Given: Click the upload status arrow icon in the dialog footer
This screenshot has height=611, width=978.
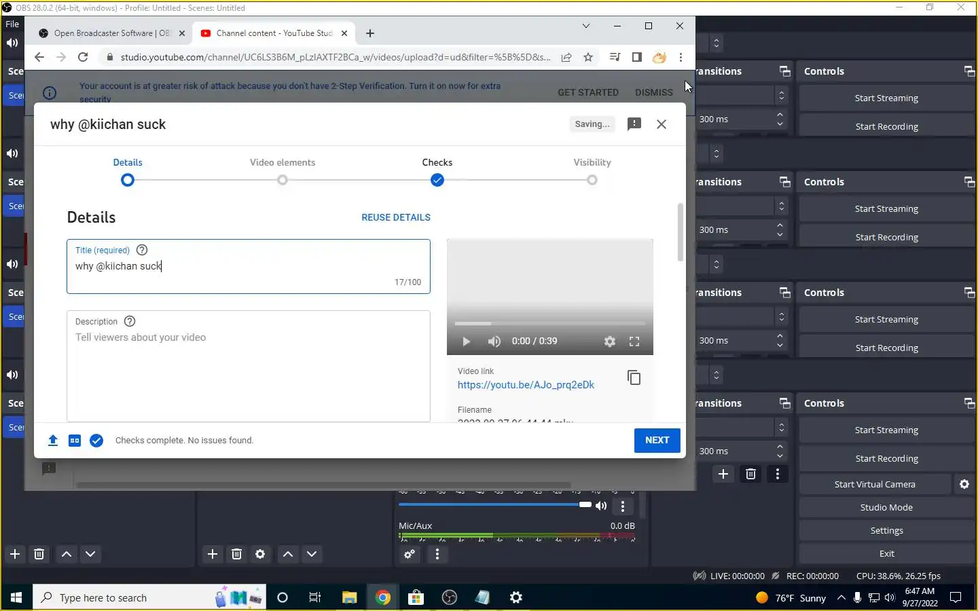Looking at the screenshot, I should point(53,441).
